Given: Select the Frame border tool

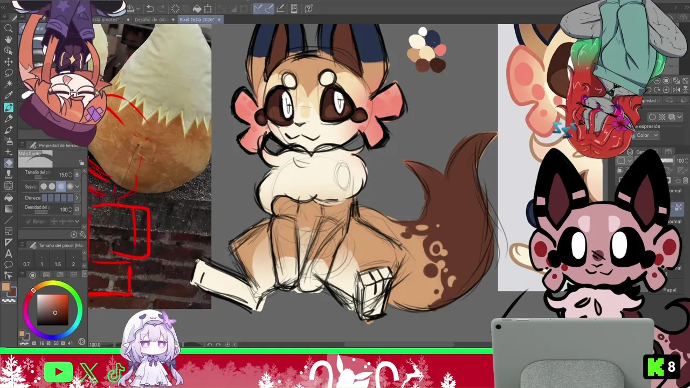Looking at the screenshot, I should coord(9,231).
